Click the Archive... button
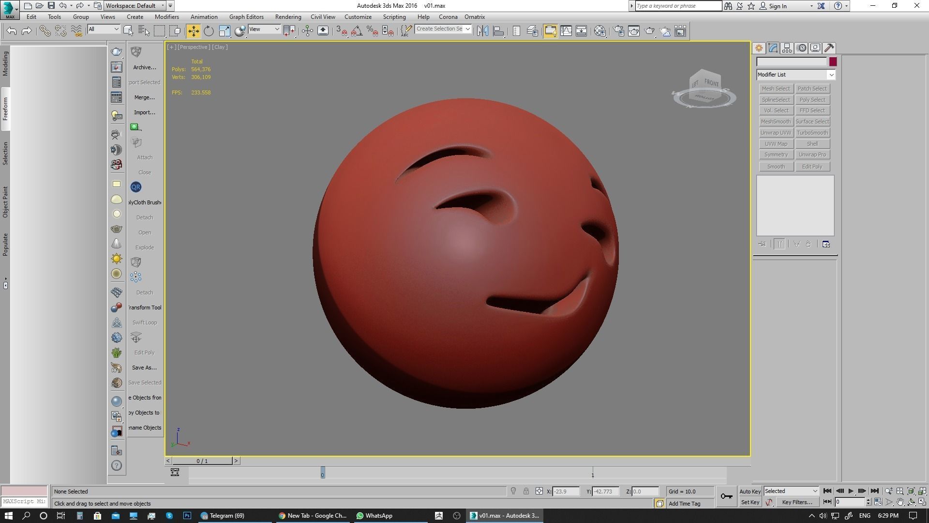Screen dimensions: 929x523 pyautogui.click(x=145, y=67)
